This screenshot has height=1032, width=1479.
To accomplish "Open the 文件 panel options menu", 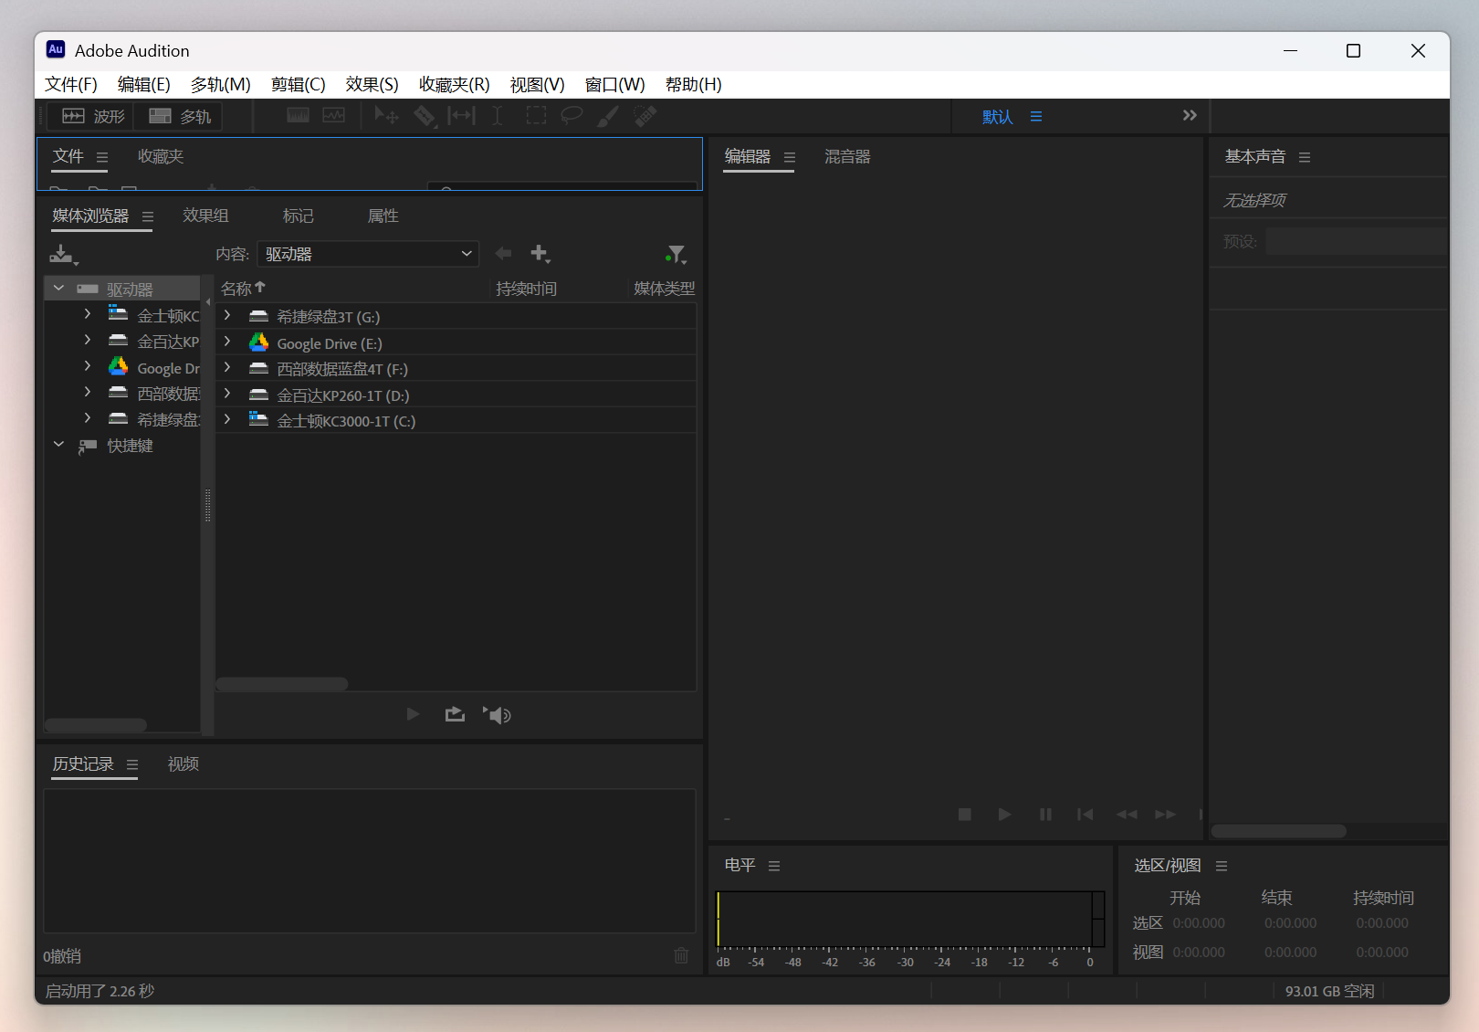I will (x=102, y=157).
